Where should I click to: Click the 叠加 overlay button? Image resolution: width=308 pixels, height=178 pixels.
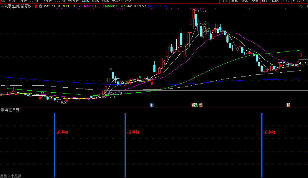[x=245, y=1]
